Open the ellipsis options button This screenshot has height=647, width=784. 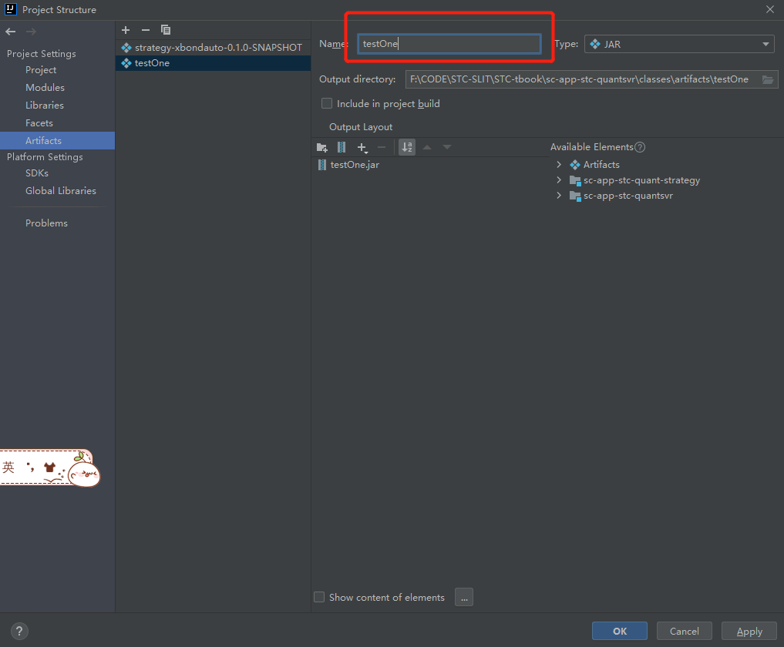[x=464, y=597]
